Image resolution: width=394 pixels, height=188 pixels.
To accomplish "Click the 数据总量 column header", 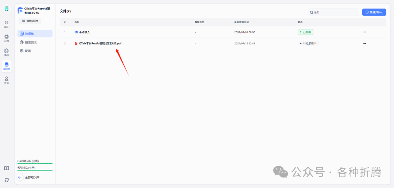I will (x=199, y=22).
